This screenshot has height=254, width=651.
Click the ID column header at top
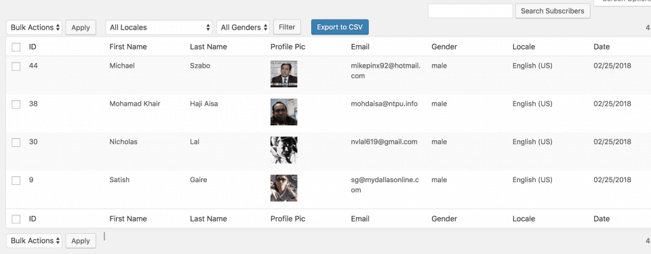pos(33,47)
